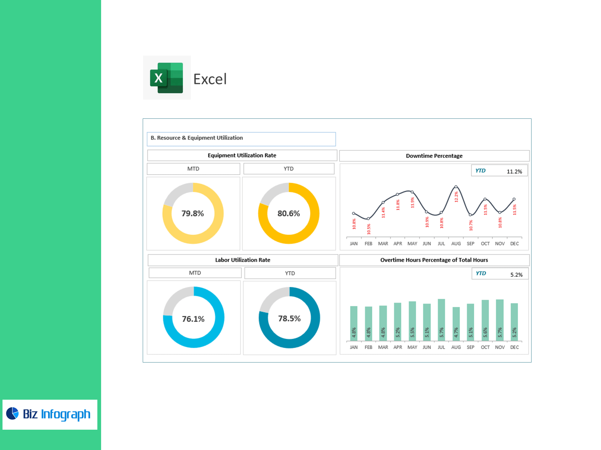
Task: Click the JUL bar in overtime chart
Action: tap(441, 319)
